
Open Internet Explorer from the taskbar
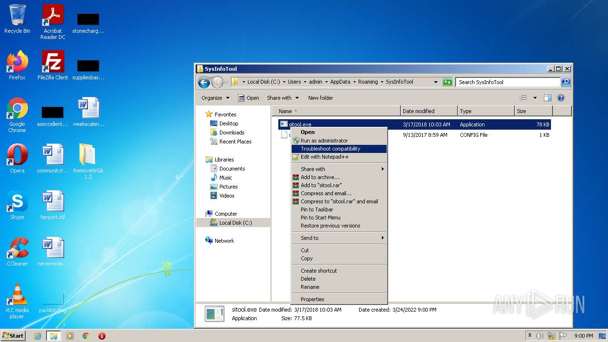point(38,336)
